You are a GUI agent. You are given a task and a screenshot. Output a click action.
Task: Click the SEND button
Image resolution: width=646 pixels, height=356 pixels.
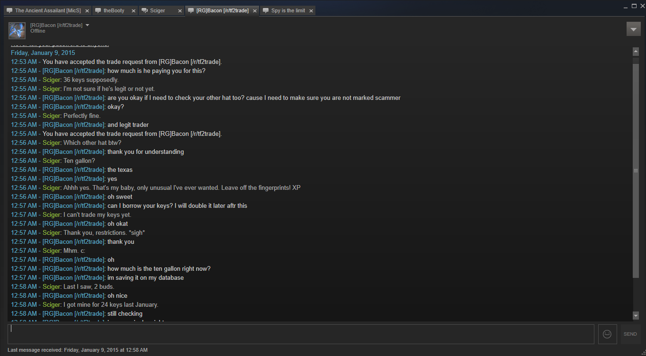coord(630,334)
